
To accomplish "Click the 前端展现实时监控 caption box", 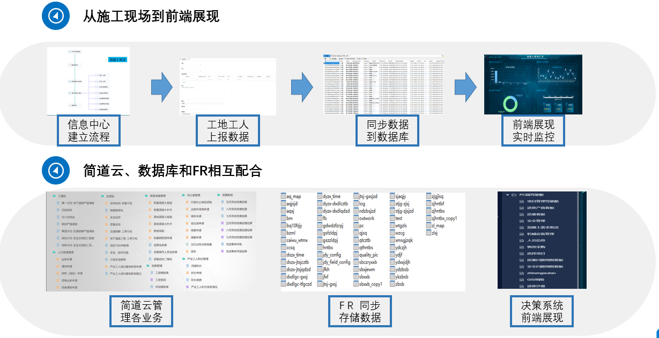I will point(533,130).
